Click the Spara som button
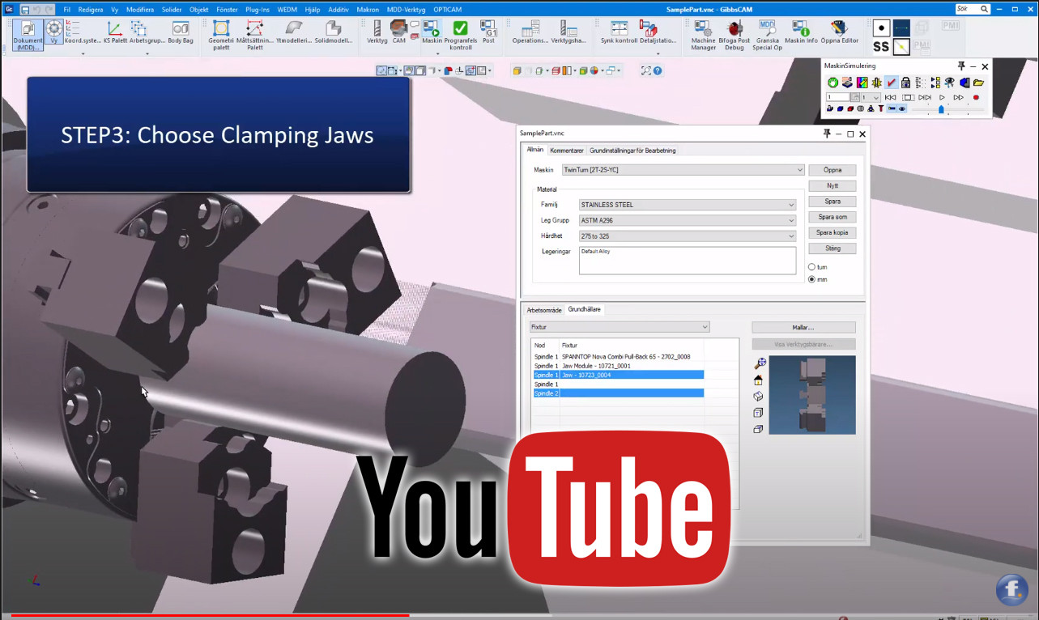The height and width of the screenshot is (620, 1039). tap(832, 217)
